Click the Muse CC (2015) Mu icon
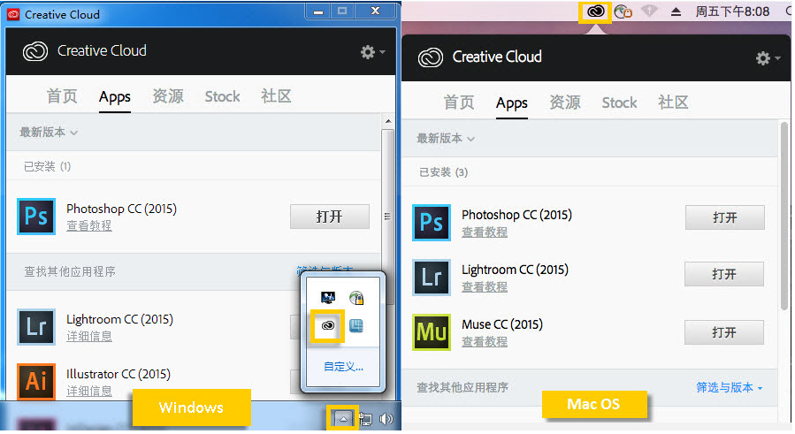The image size is (795, 434). tap(432, 331)
